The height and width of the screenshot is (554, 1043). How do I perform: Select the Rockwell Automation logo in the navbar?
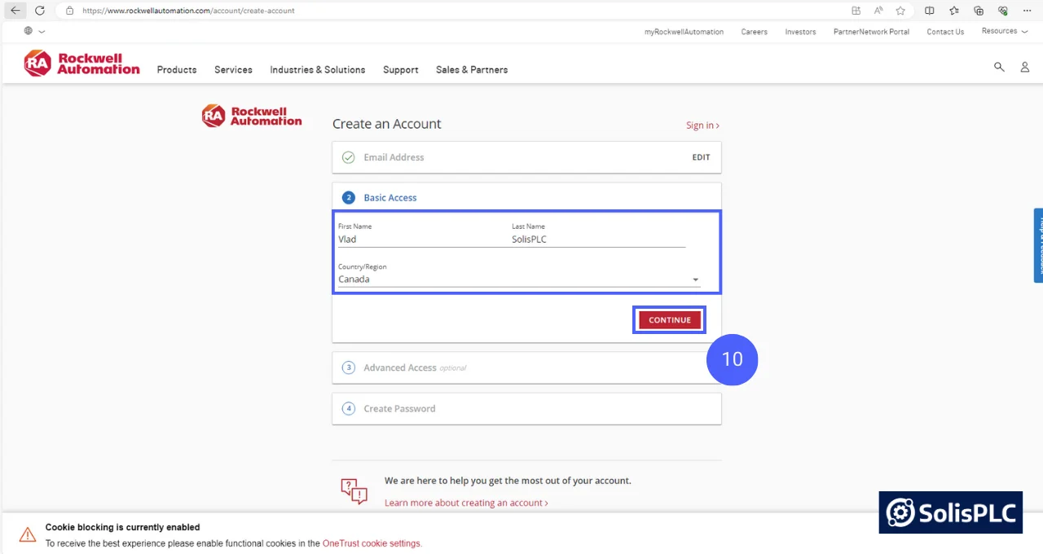tap(81, 63)
